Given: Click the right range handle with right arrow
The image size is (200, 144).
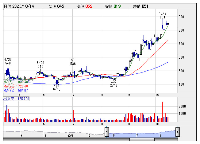Looking at the screenshot, I should 177,132.
